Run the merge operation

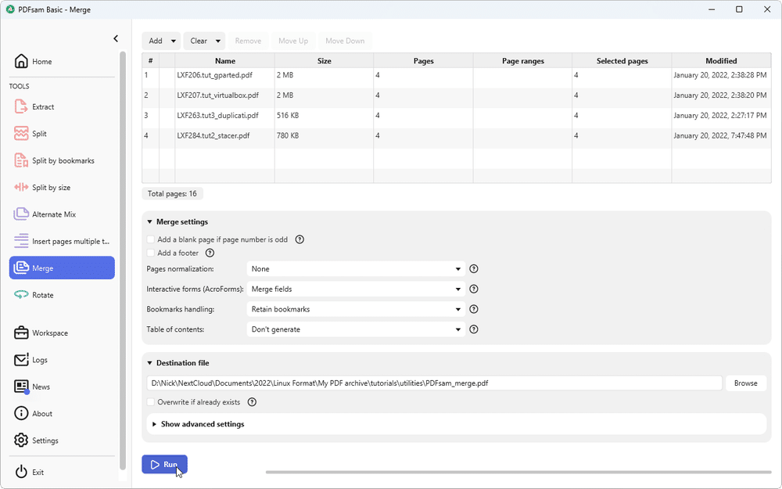pyautogui.click(x=164, y=464)
